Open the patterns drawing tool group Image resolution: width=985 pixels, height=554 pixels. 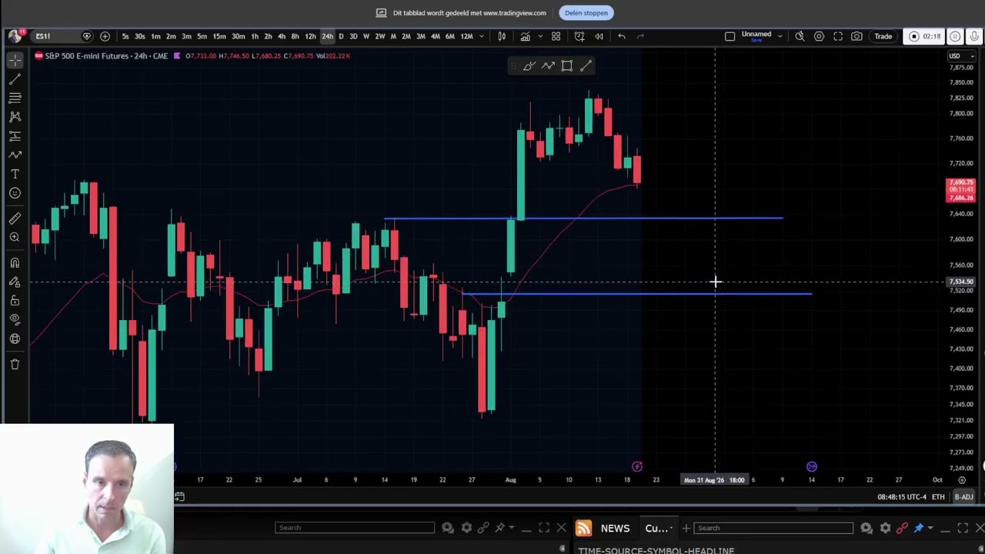click(x=15, y=117)
